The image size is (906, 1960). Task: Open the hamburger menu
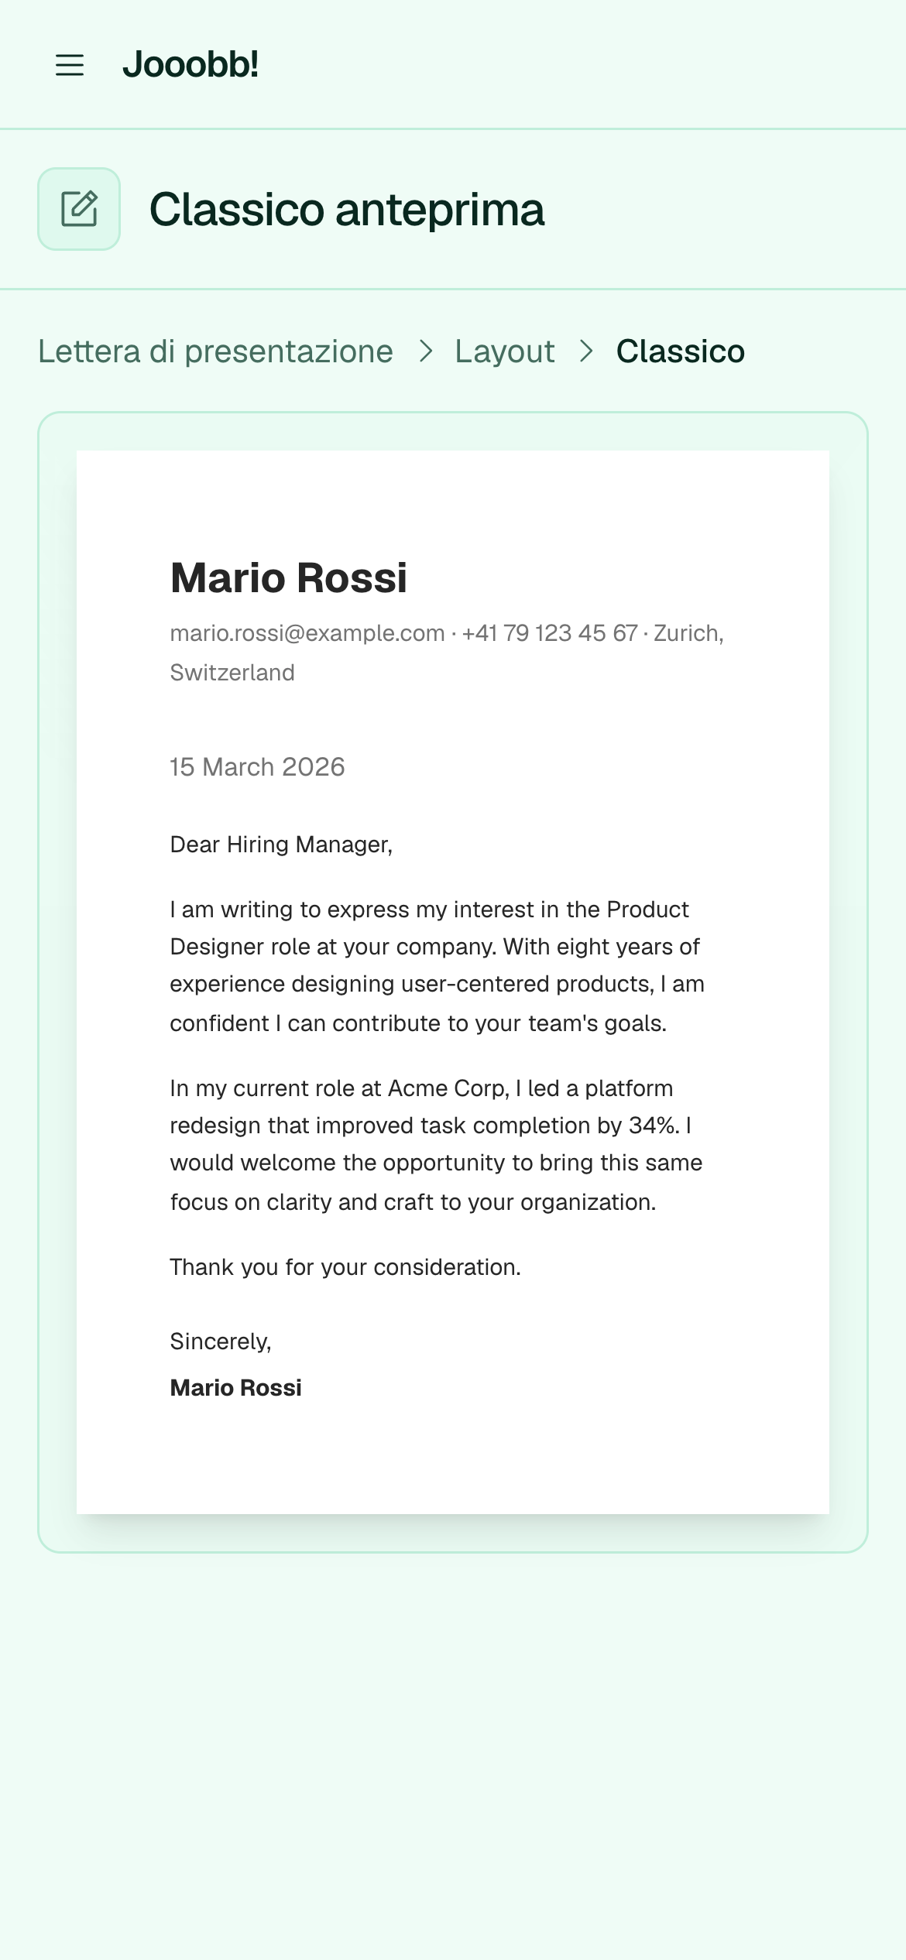70,65
